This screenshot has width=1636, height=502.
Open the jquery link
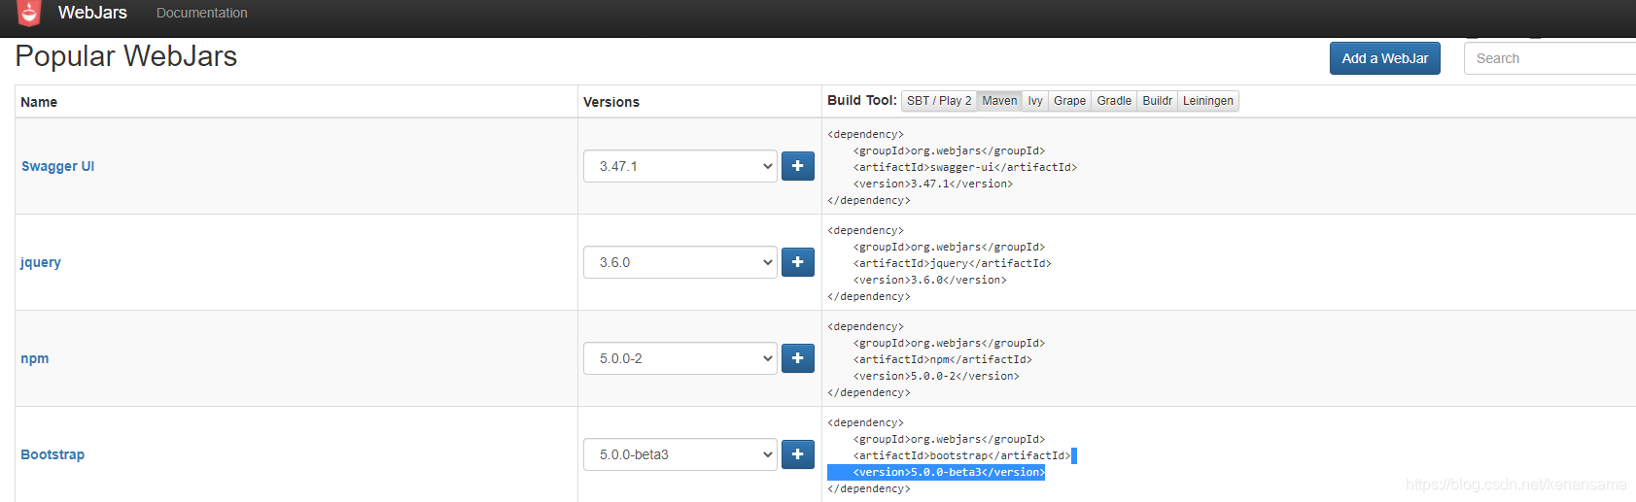coord(40,262)
